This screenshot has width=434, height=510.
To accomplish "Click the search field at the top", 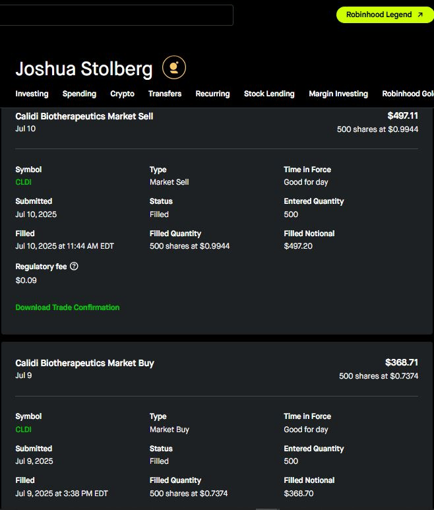I will click(116, 15).
